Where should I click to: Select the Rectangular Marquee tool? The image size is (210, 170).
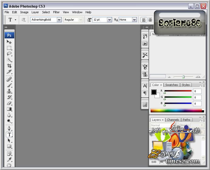9,48
